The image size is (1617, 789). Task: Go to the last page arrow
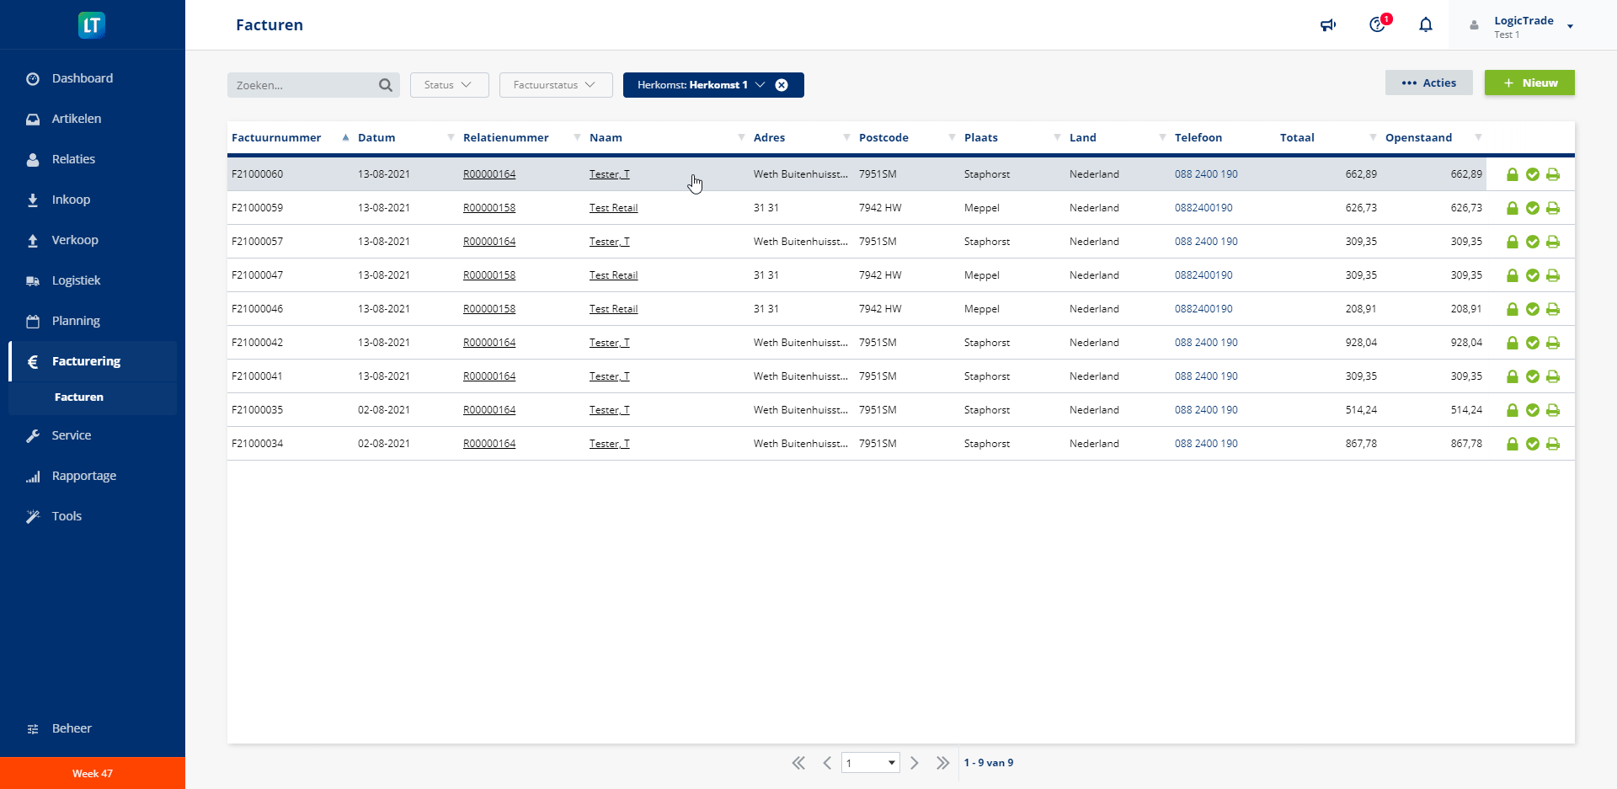pyautogui.click(x=942, y=763)
